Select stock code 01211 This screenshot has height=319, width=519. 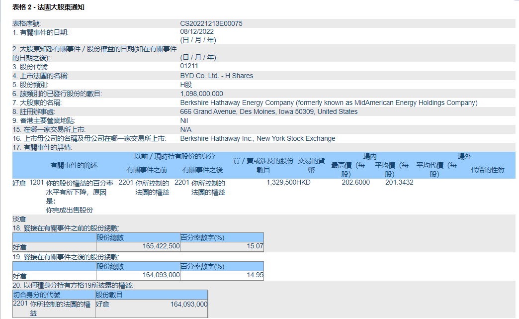point(189,66)
